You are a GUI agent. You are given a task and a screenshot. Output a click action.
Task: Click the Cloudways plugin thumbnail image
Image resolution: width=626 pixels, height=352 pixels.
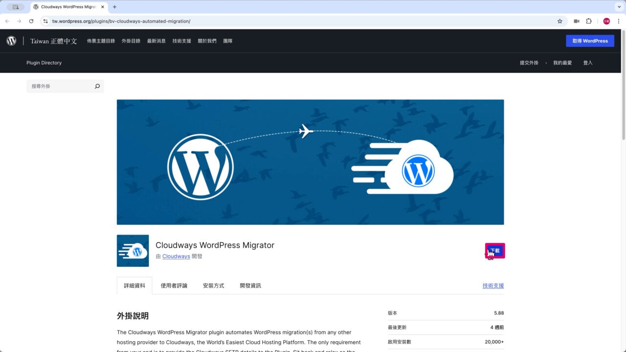tap(133, 250)
